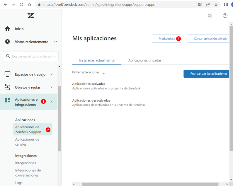Click the apps icon for Aplicaciones e integraciones
233x186 pixels.
tap(7, 100)
